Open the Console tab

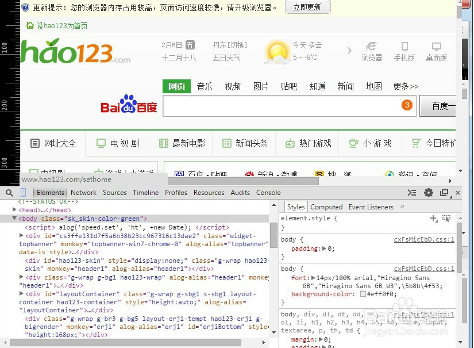pyautogui.click(x=268, y=193)
